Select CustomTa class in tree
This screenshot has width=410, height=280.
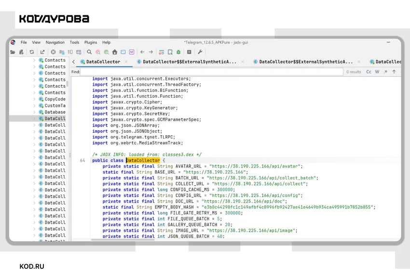pos(55,105)
